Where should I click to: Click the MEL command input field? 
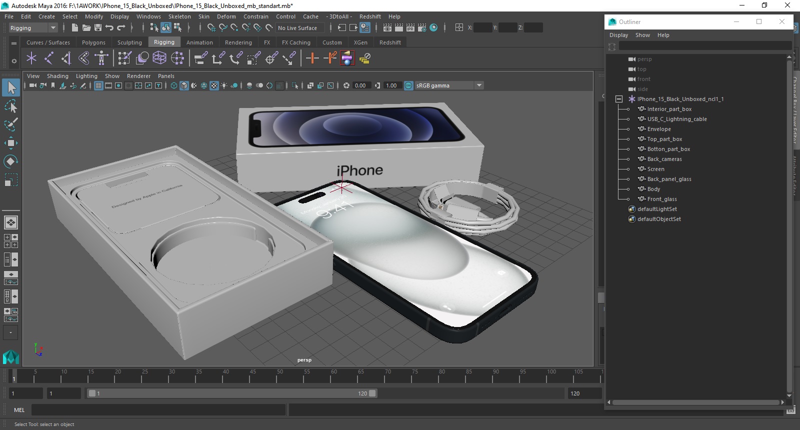click(x=158, y=410)
